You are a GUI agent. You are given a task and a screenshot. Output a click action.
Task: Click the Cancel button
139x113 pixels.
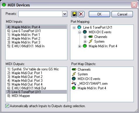coord(122,14)
